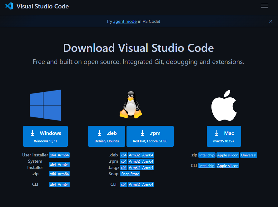Select Linux .rpm x64 download
Screen dimensions: 278x207
124,161
